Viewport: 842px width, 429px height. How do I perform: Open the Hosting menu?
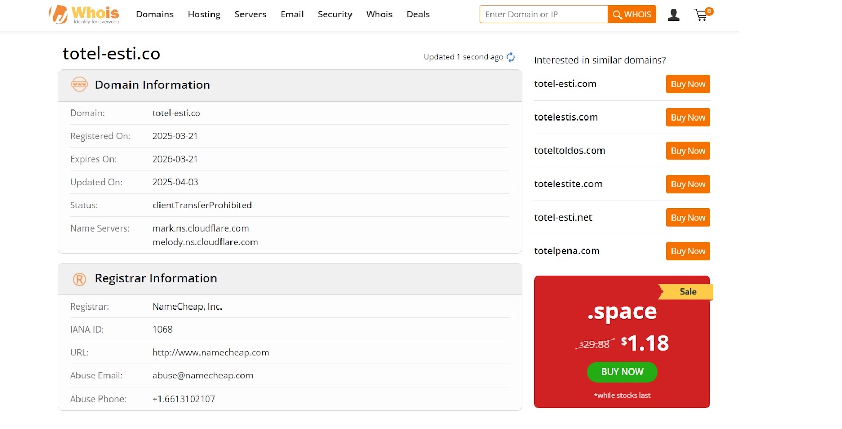pyautogui.click(x=204, y=14)
